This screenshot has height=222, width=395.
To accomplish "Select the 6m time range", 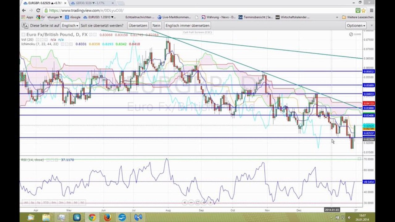I will click(54, 203).
